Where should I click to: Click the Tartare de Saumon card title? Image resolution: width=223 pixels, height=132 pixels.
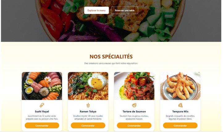134,112
